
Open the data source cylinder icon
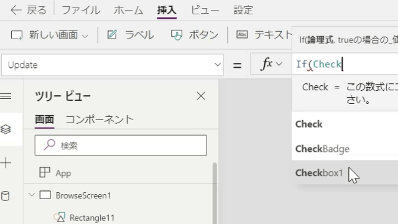6,196
